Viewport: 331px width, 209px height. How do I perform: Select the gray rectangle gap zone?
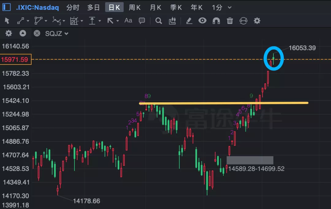250,160
